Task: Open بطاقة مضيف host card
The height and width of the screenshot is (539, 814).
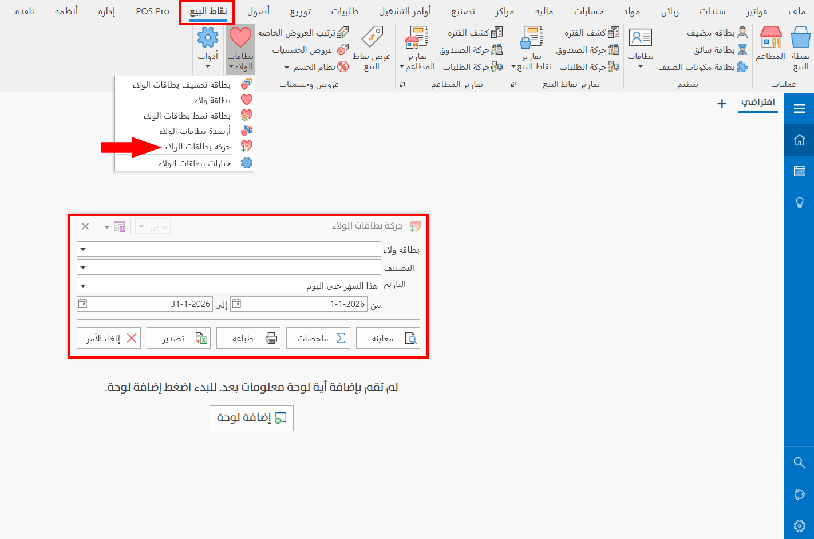Action: click(717, 33)
